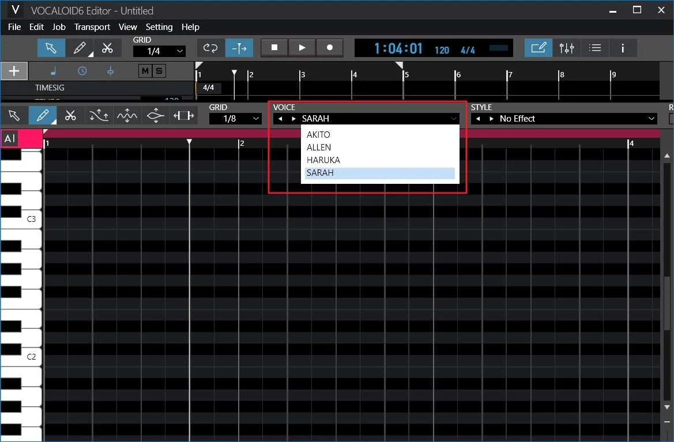Viewport: 674px width, 442px height.
Task: Select the scissors tool in top toolbar
Action: pyautogui.click(x=107, y=48)
